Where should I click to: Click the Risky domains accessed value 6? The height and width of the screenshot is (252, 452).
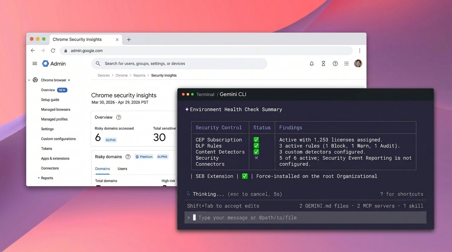(98, 138)
